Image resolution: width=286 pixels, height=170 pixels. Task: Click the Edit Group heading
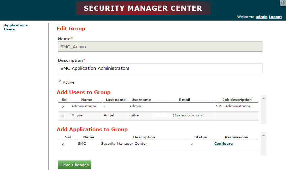point(71,28)
